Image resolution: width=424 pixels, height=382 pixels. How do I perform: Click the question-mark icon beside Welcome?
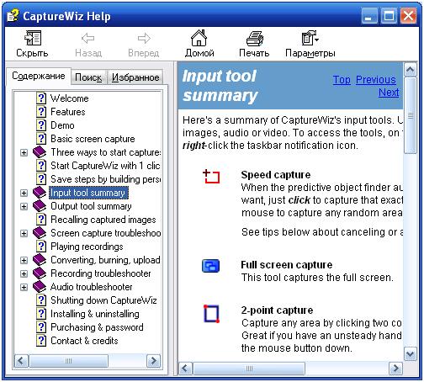click(41, 98)
